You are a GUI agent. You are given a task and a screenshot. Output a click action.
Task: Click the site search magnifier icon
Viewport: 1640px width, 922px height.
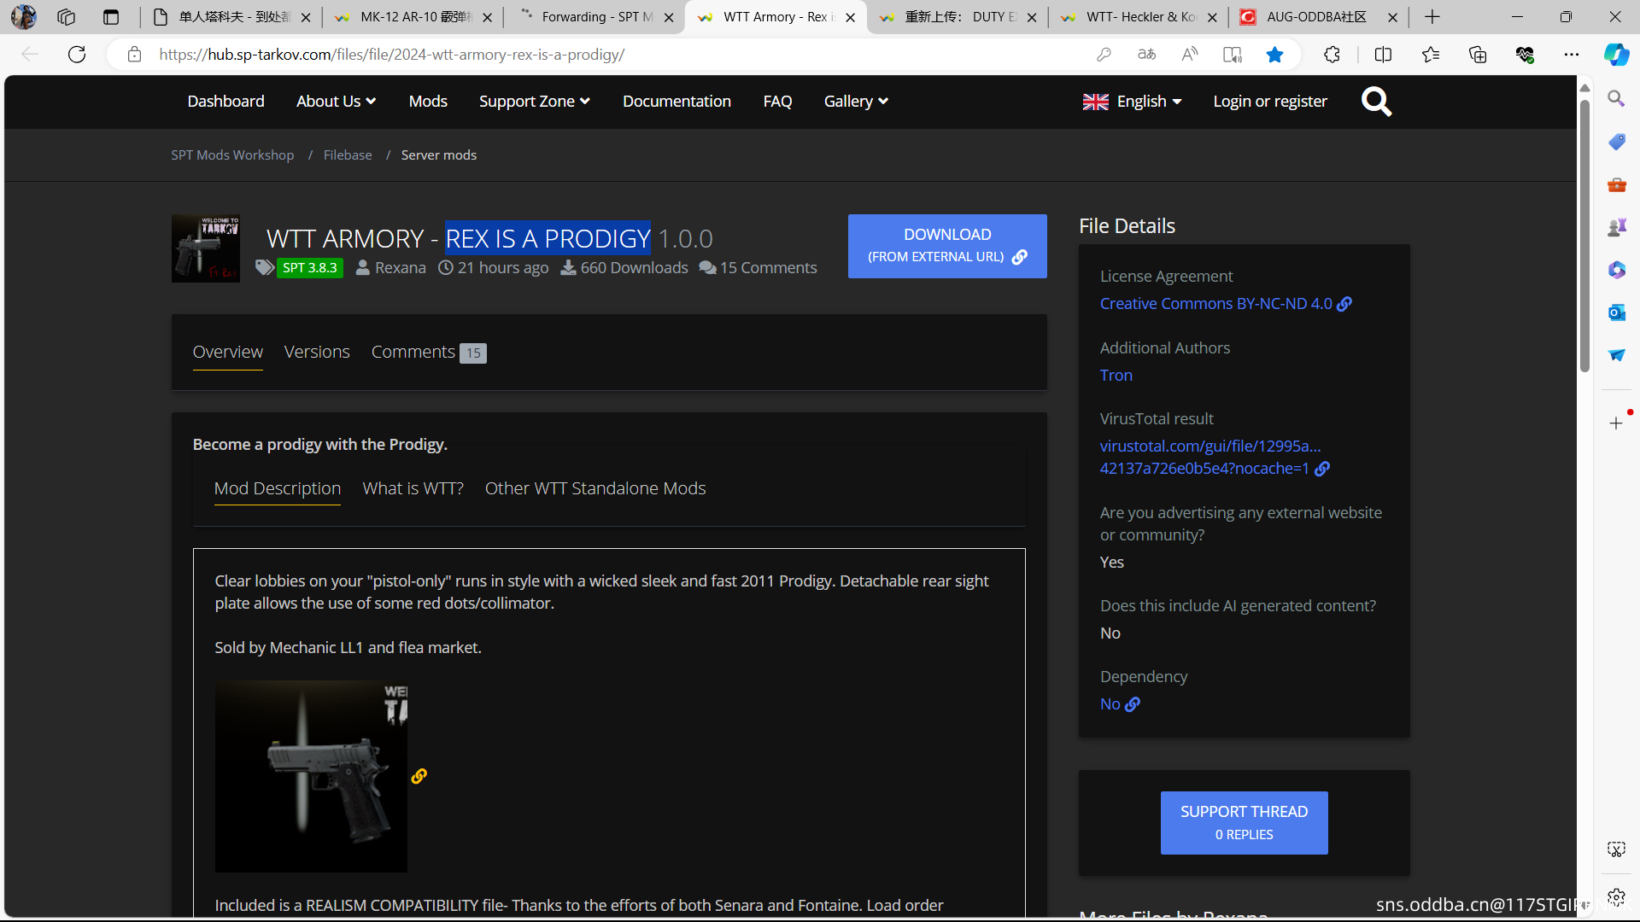pos(1376,102)
